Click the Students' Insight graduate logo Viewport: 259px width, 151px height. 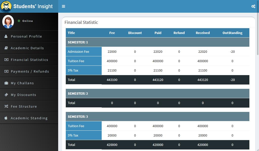[x=6, y=6]
